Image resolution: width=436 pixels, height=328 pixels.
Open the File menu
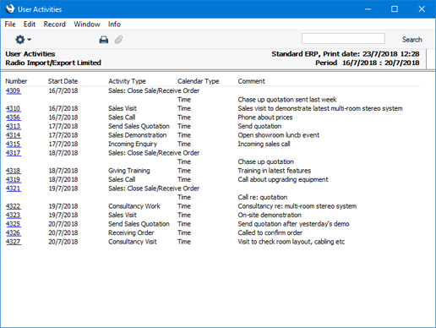[x=10, y=25]
